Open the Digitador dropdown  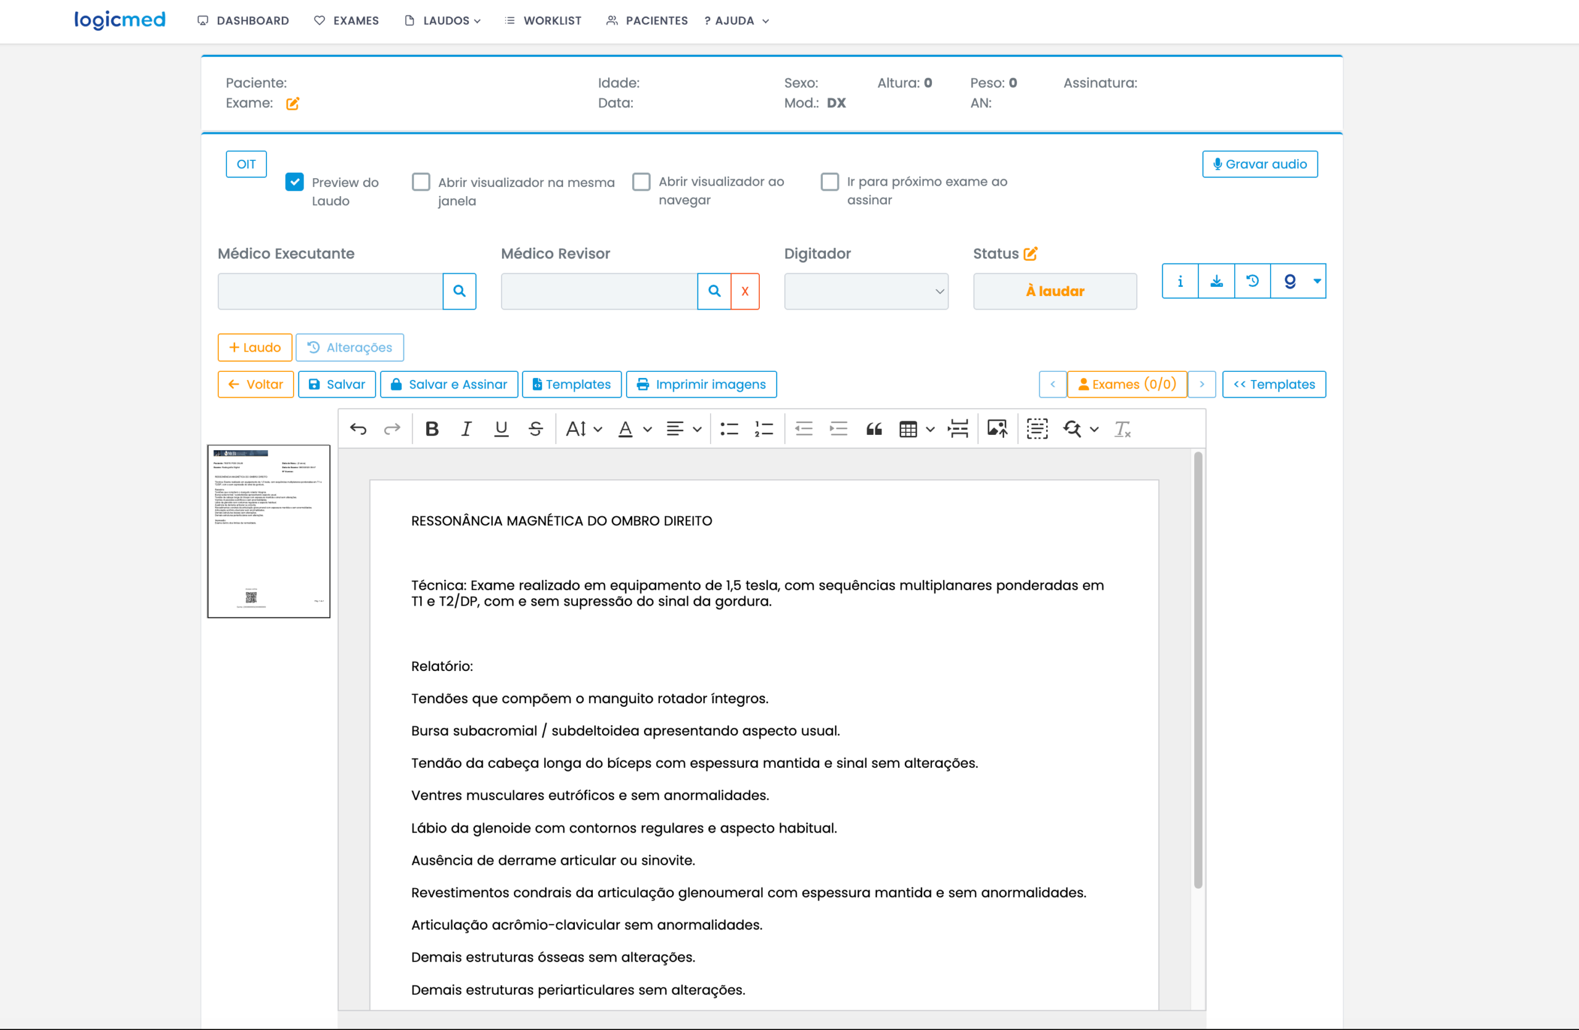866,291
